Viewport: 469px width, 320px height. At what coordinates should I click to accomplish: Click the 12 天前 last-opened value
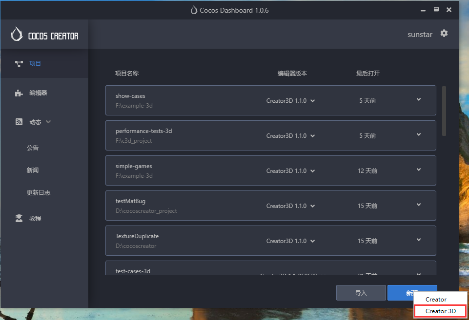(367, 171)
